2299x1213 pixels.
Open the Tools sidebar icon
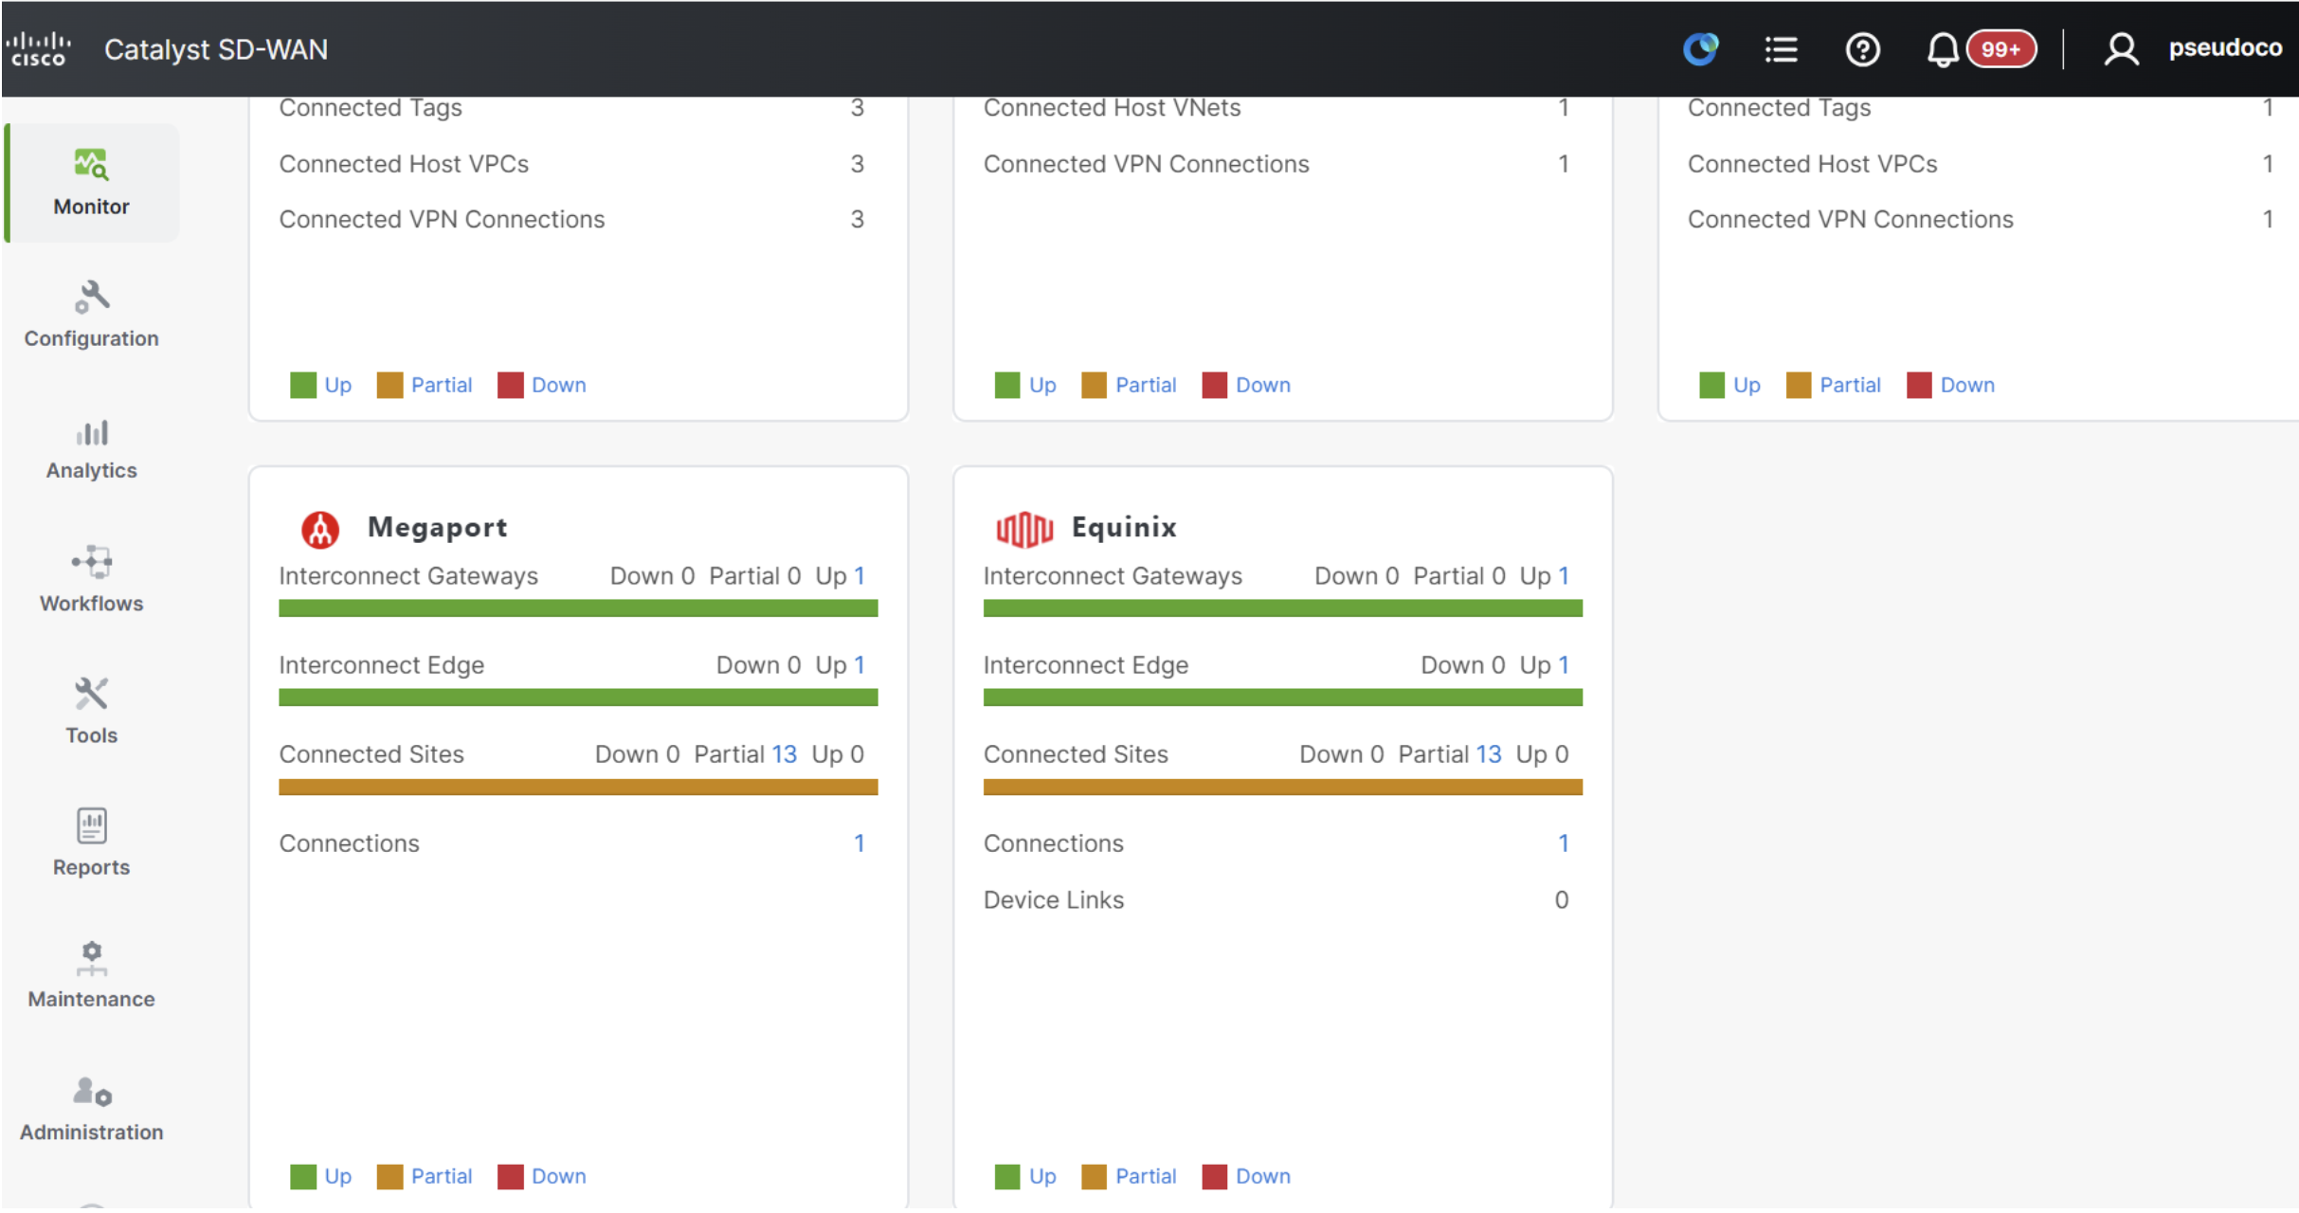[91, 694]
